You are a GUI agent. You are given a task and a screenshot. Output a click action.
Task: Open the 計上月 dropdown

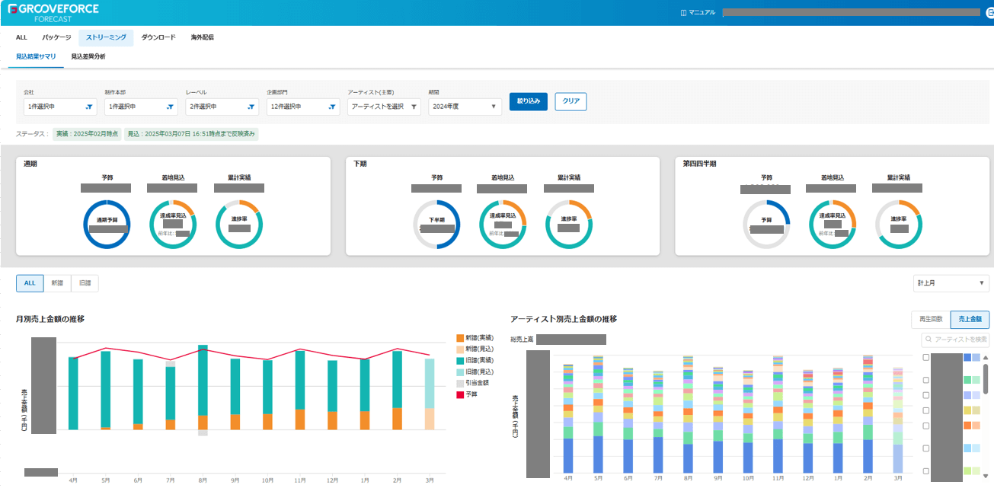click(x=951, y=283)
